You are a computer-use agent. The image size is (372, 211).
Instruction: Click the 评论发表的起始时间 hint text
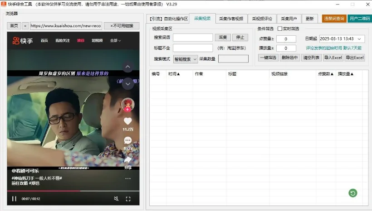333,48
